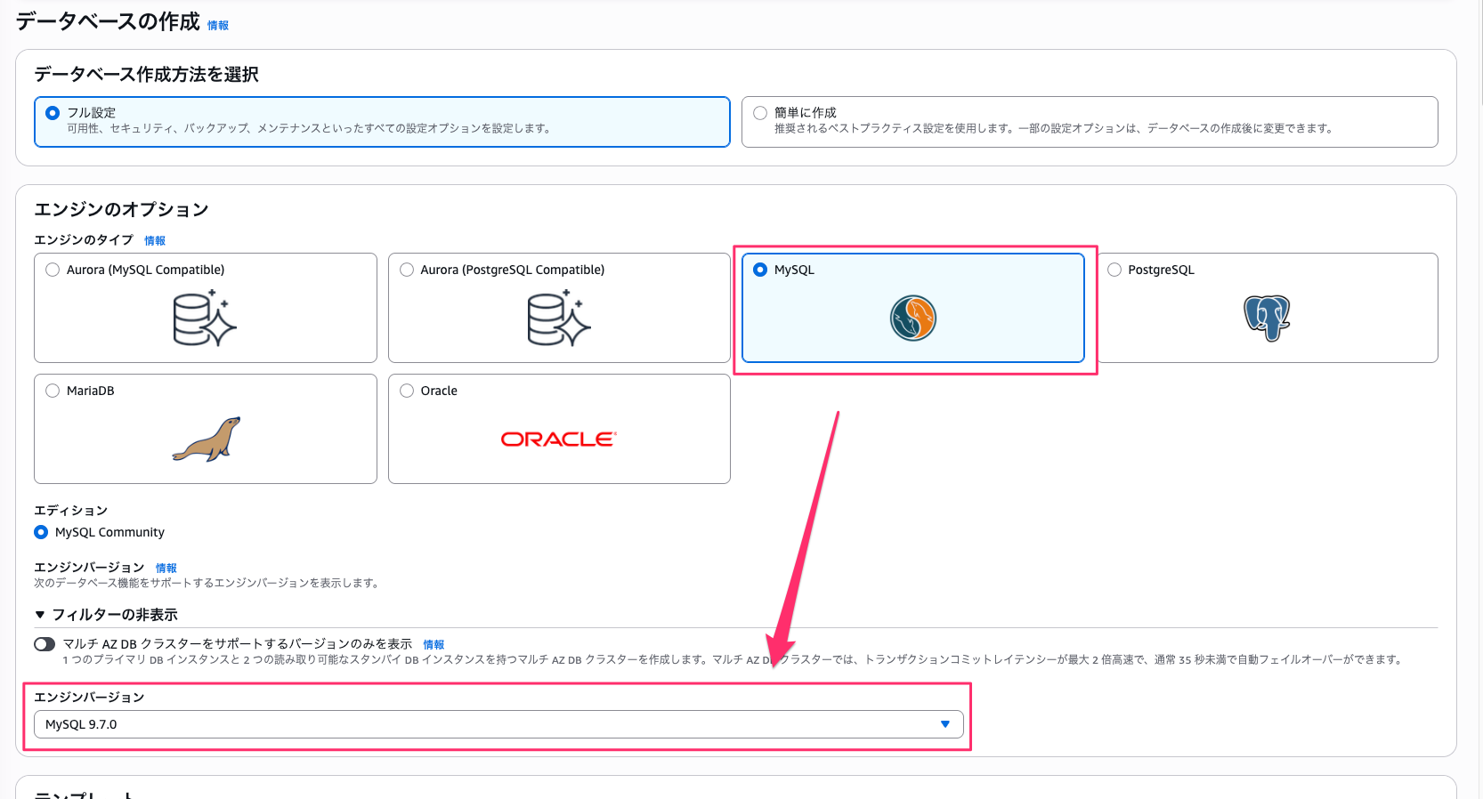Collapse the フィルターの非表示 section
The height and width of the screenshot is (799, 1483).
[x=106, y=615]
